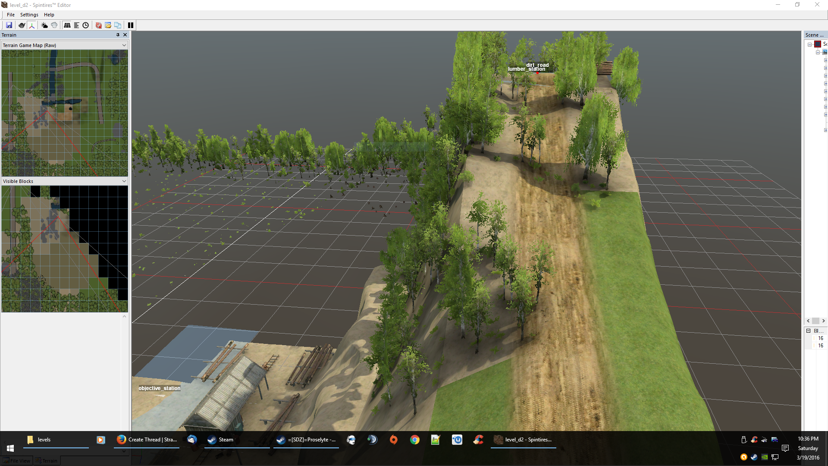Click the Save floppy disk icon
The height and width of the screenshot is (466, 828).
pyautogui.click(x=9, y=25)
